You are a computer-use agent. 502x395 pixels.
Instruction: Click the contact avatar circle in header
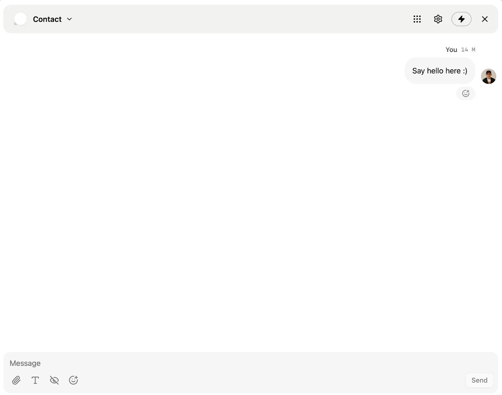point(20,19)
